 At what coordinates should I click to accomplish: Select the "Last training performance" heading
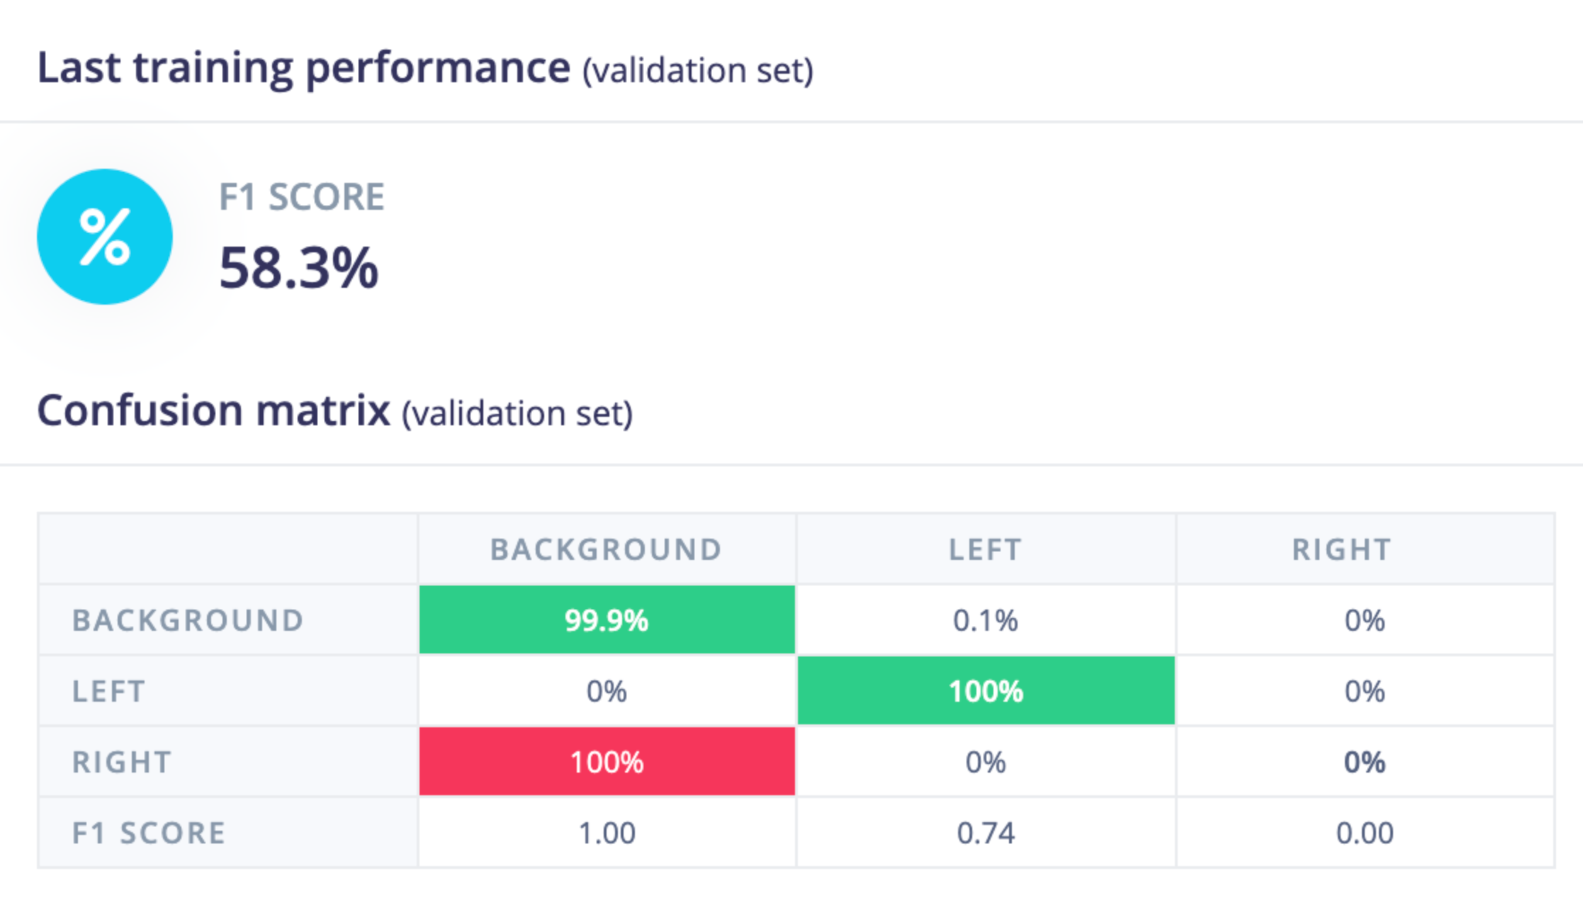point(303,68)
